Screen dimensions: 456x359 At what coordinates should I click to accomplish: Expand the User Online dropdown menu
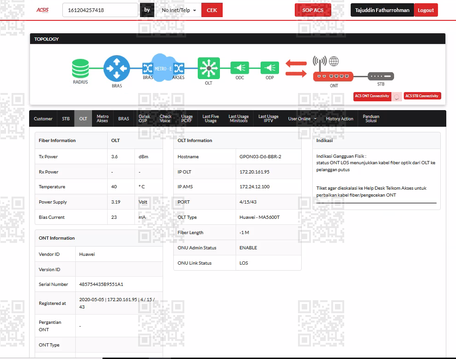pyautogui.click(x=303, y=118)
